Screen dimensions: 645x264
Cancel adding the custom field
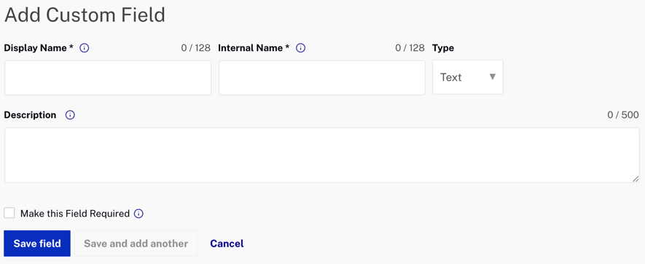[x=227, y=244]
